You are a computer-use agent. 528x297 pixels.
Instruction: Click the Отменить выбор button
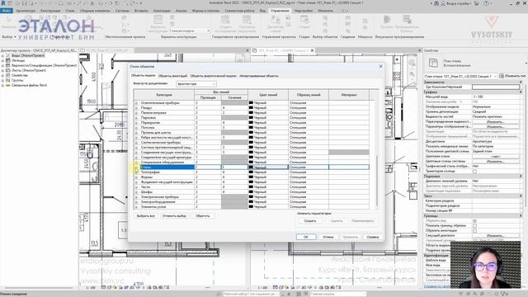click(x=174, y=216)
